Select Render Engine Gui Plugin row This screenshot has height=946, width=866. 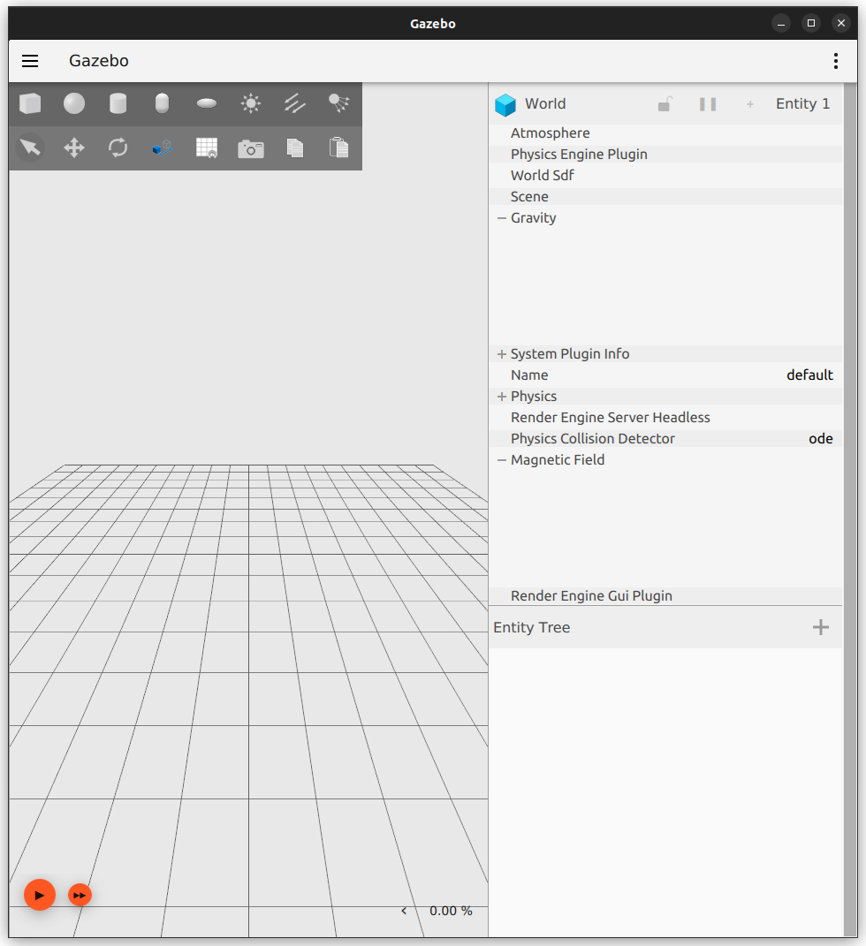[665, 596]
